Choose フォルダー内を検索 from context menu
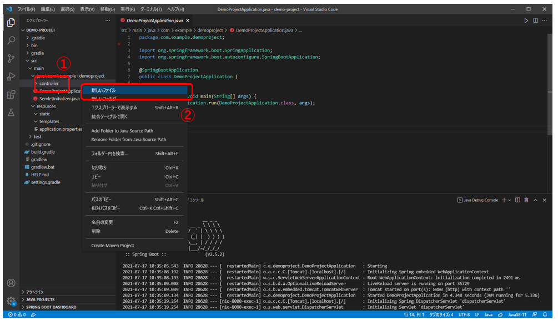This screenshot has height=321, width=558. (x=134, y=154)
